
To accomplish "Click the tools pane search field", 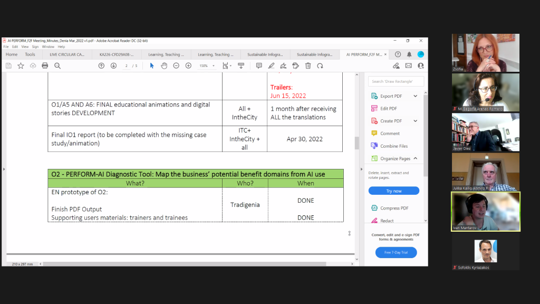I will pos(396,81).
